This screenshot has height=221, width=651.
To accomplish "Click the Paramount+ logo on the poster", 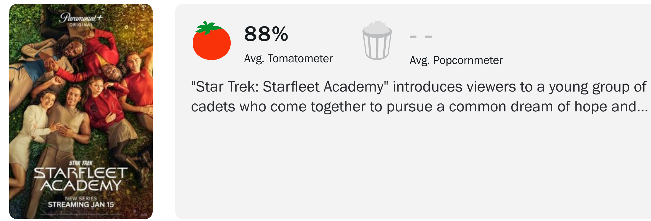I will (81, 18).
